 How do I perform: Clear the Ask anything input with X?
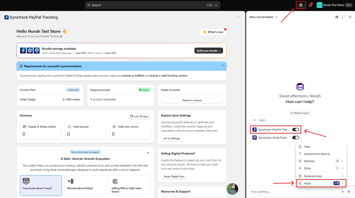pyautogui.click(x=343, y=192)
